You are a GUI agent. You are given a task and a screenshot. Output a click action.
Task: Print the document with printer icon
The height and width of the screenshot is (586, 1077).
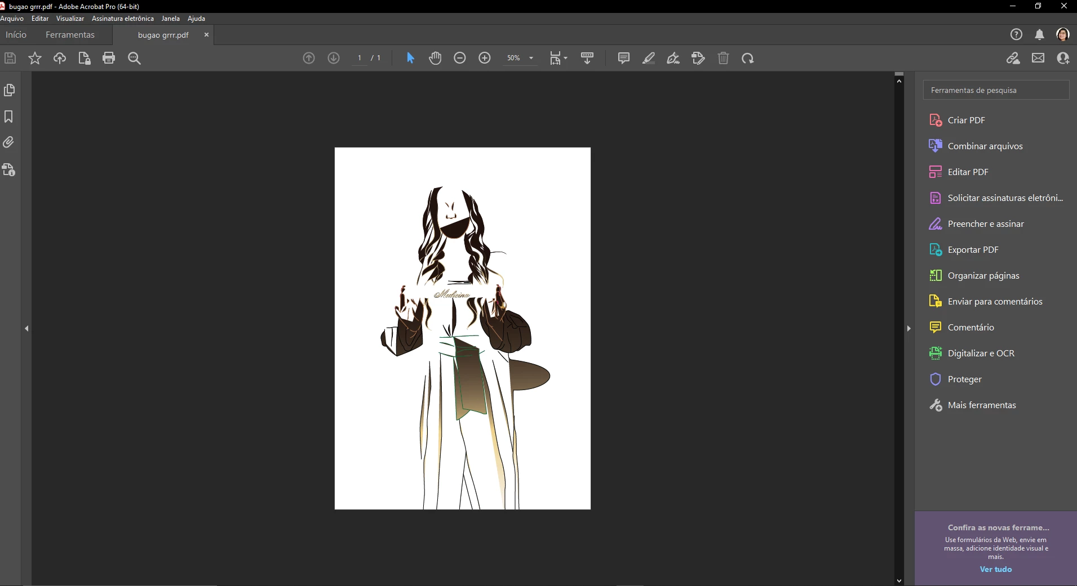pos(109,58)
